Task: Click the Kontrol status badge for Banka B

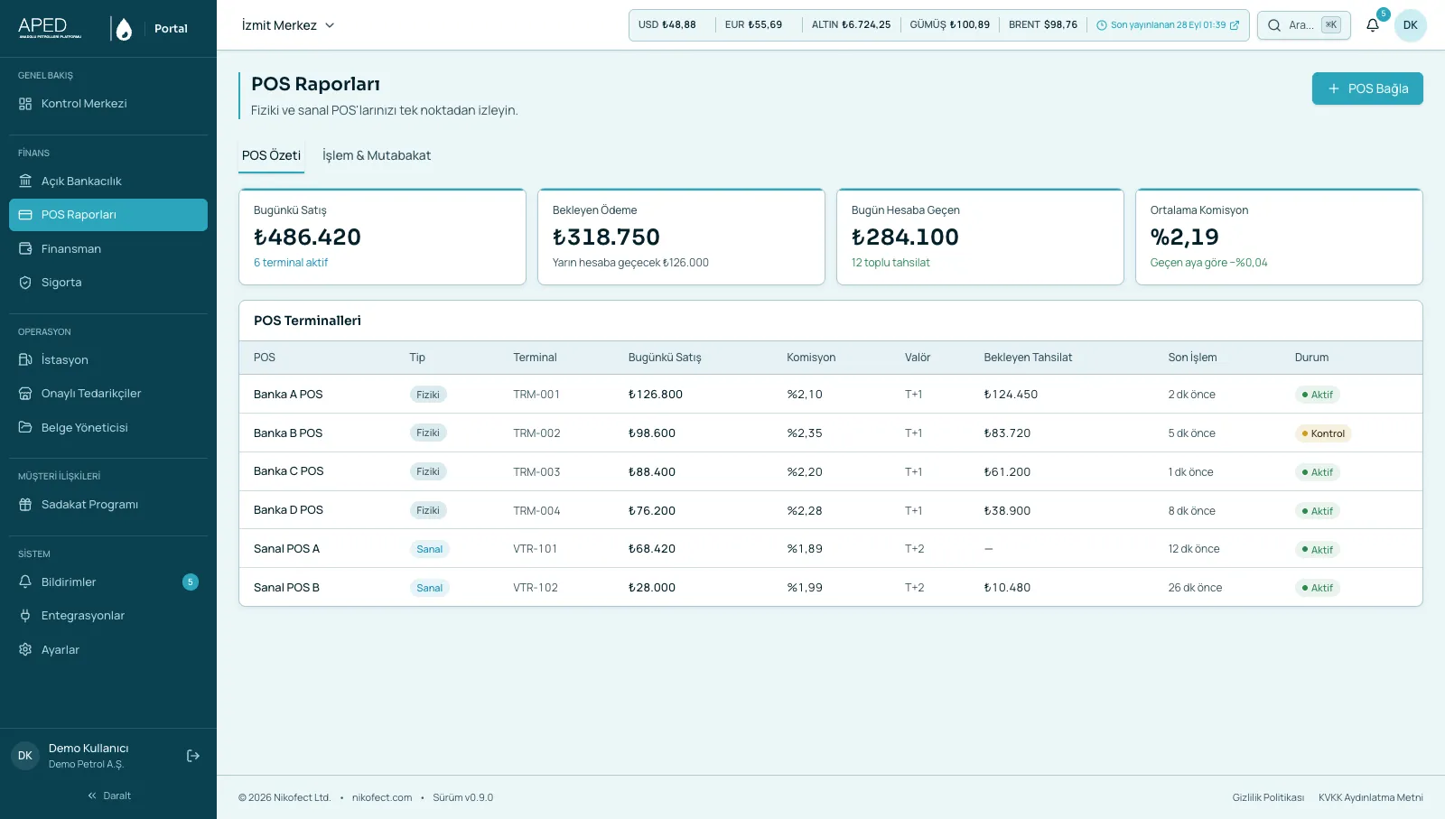Action: [x=1323, y=433]
